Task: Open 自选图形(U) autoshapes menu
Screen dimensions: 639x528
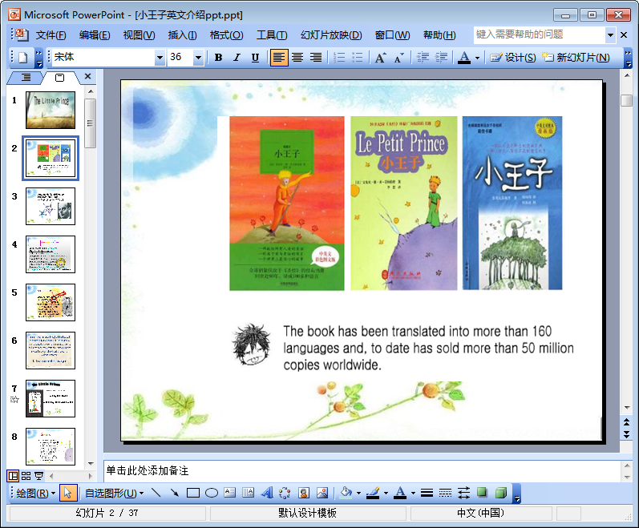Action: tap(114, 494)
